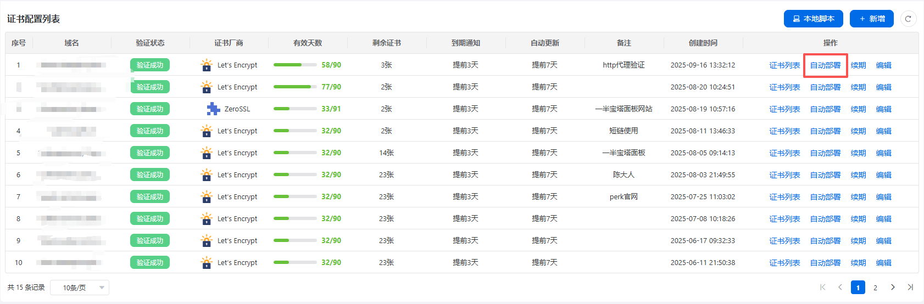Open 自动部署 for the row 1 certificate
Image resolution: width=924 pixels, height=304 pixels.
click(x=825, y=65)
